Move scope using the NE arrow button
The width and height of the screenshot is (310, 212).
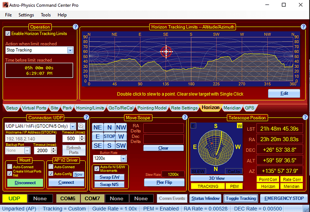click(97, 128)
